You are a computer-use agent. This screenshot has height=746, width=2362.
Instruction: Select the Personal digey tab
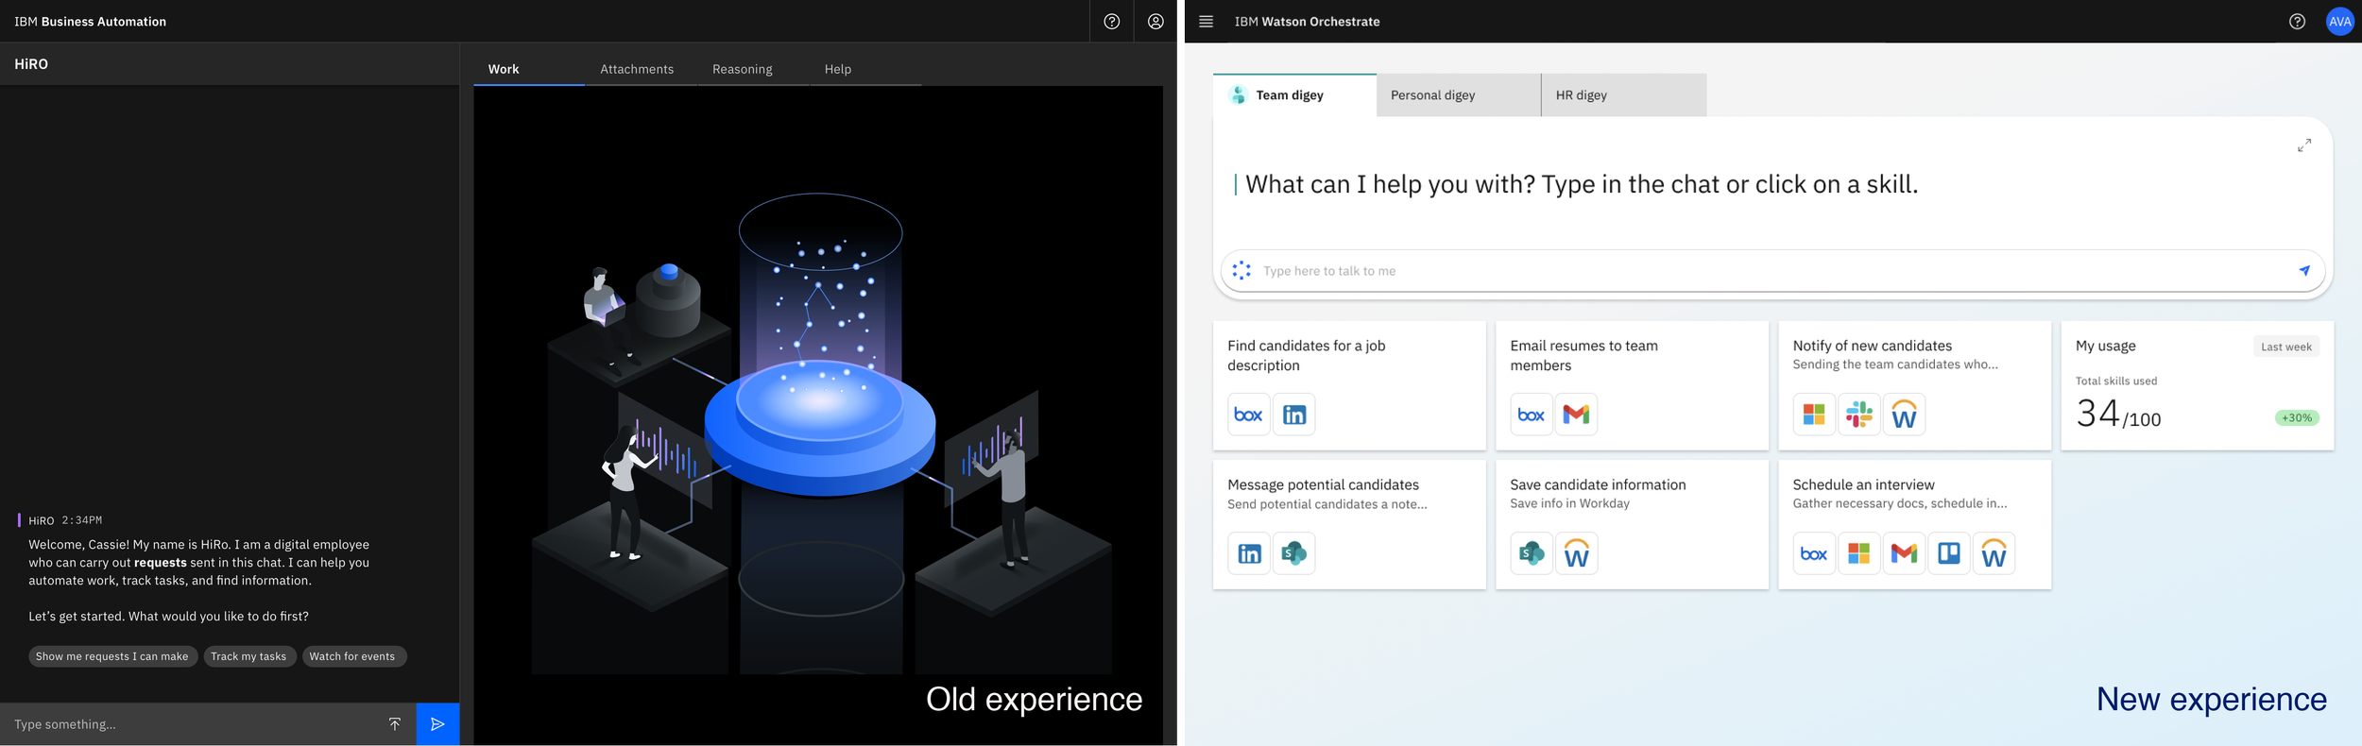coord(1458,94)
